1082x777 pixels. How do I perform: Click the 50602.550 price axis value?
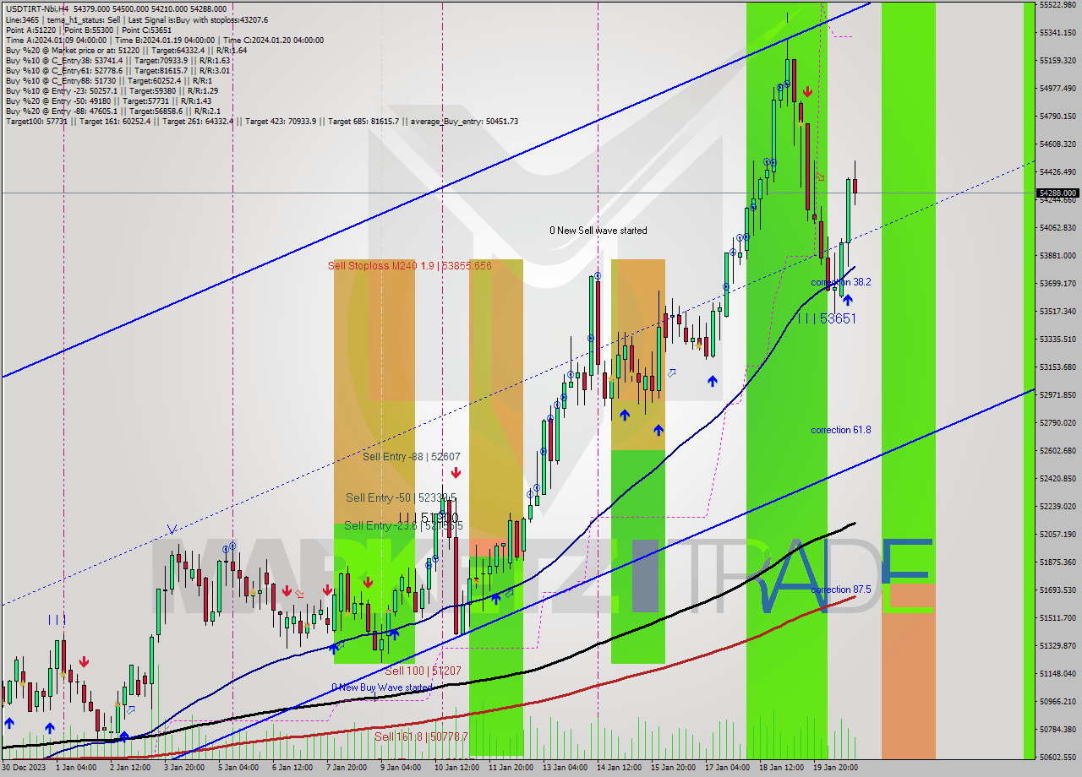pyautogui.click(x=1057, y=758)
